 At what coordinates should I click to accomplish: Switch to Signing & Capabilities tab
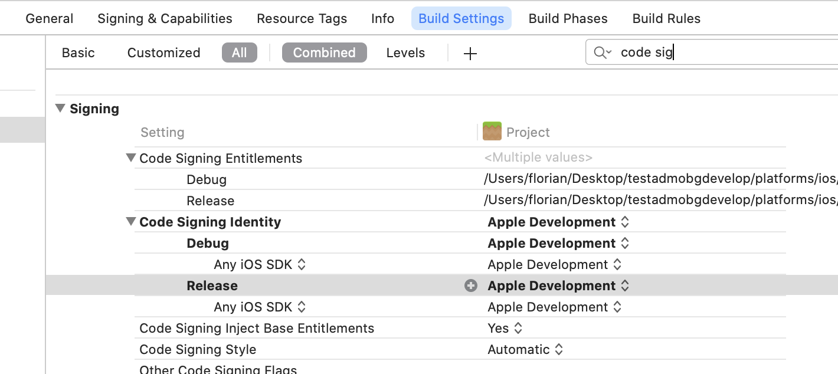pyautogui.click(x=165, y=19)
